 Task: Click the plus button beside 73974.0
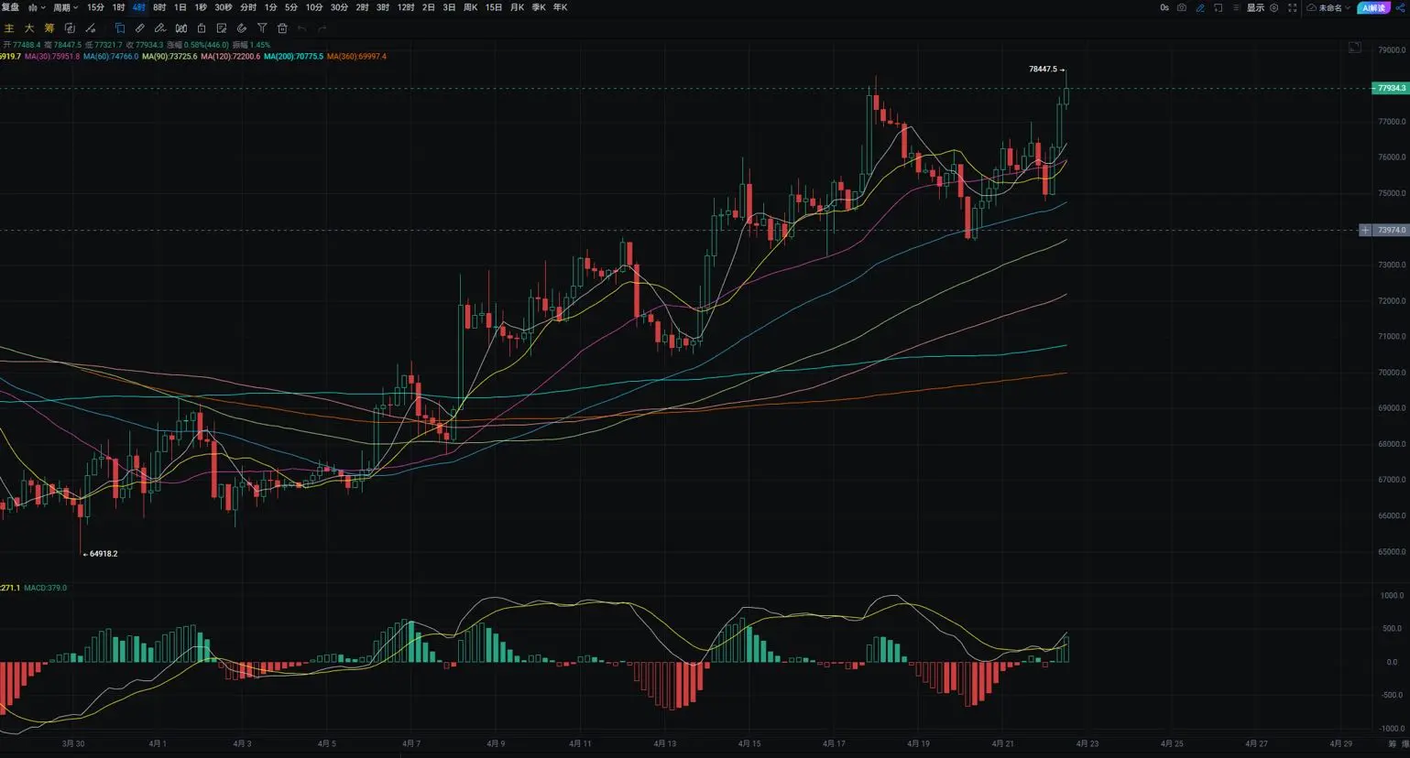tap(1365, 231)
